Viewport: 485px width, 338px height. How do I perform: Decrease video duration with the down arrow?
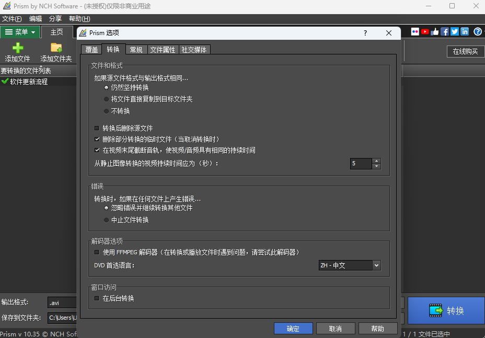tap(376, 166)
